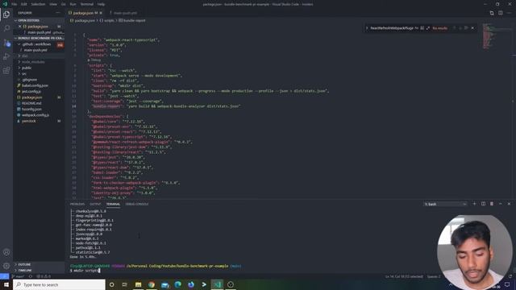The height and width of the screenshot is (290, 516).
Task: Open the bash terminal selector dropdown
Action: pyautogui.click(x=445, y=204)
